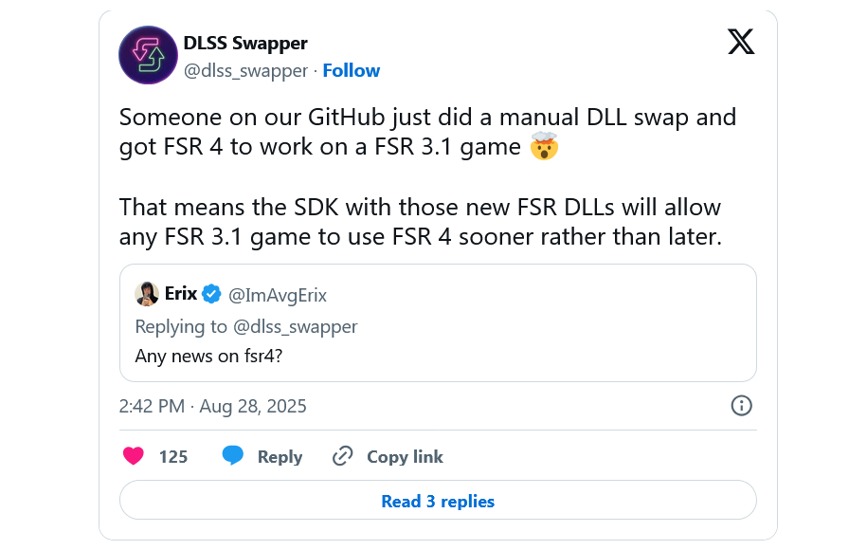Click the 125 likes count
867x550 pixels.
click(x=173, y=456)
